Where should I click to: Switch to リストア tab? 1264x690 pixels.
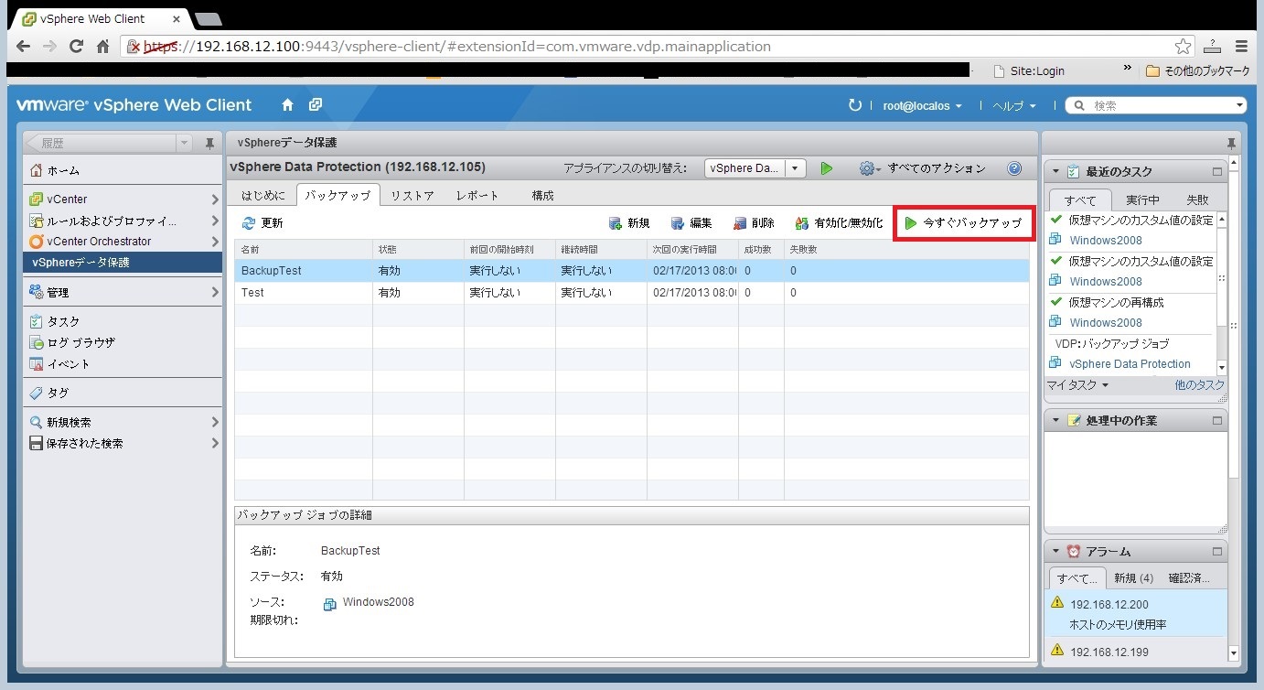tap(412, 196)
